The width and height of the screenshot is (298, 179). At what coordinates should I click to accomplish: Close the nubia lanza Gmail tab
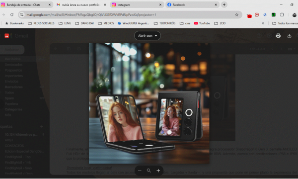click(x=105, y=5)
